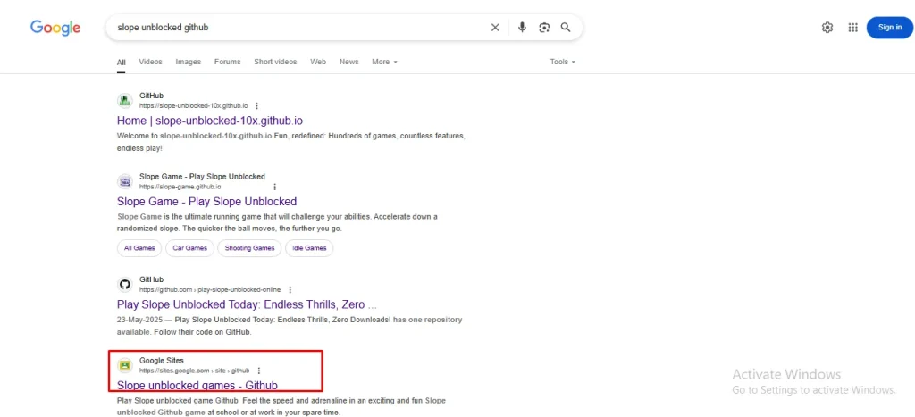Click favicon of slope-unblocked-10x result

[x=125, y=100]
